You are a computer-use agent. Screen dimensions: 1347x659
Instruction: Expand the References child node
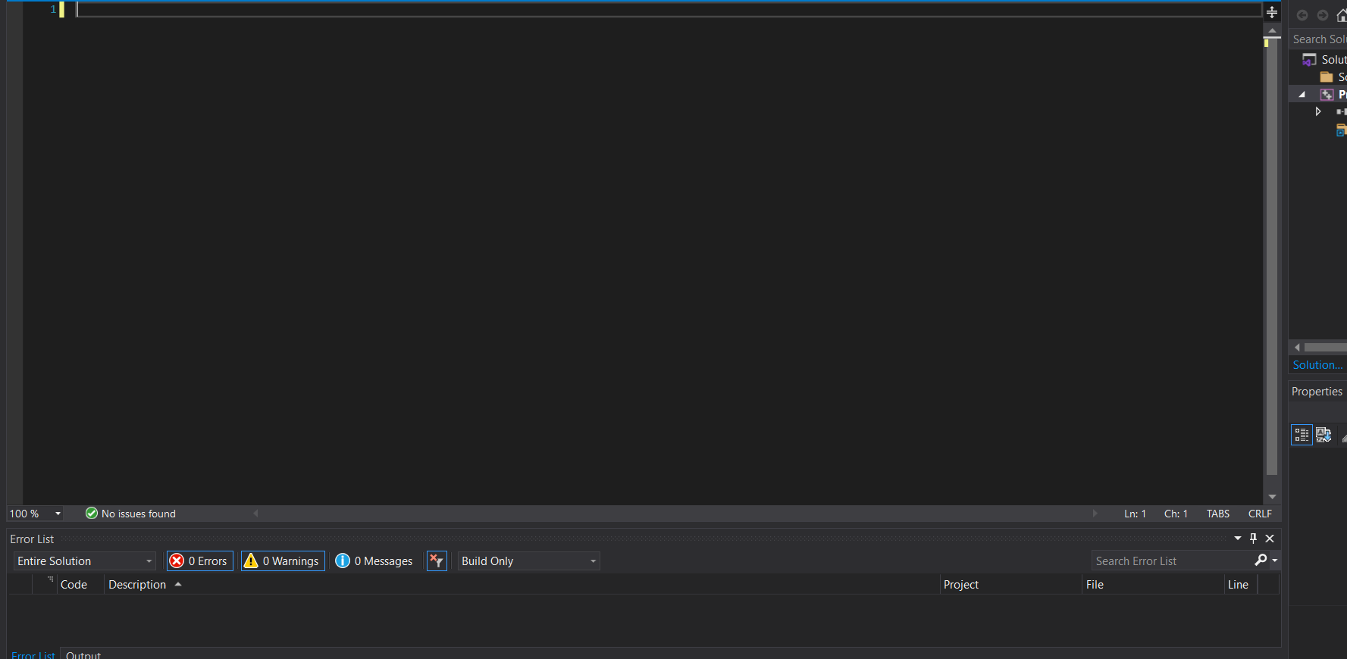[1318, 111]
